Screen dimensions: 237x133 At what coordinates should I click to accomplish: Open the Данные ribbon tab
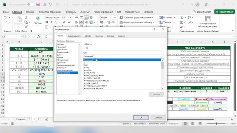[85, 12]
